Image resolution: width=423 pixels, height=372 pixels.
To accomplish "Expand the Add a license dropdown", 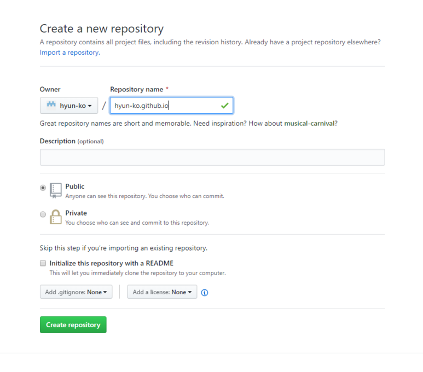I will [162, 292].
